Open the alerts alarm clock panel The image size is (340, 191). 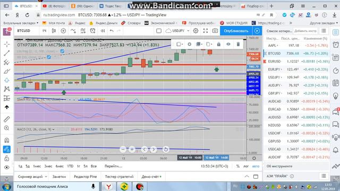click(336, 45)
